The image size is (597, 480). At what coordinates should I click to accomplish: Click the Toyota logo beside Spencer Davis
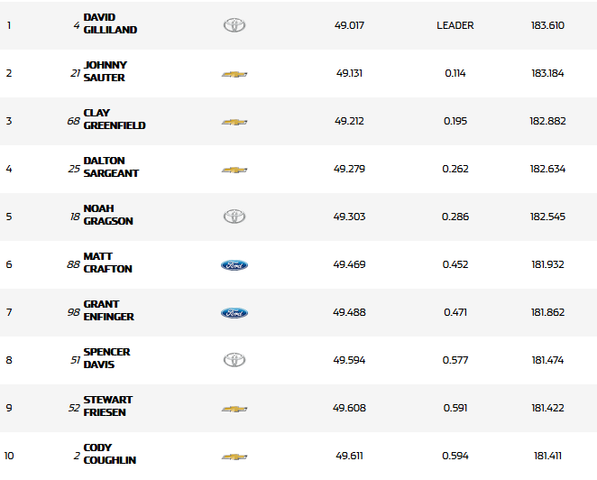(234, 360)
